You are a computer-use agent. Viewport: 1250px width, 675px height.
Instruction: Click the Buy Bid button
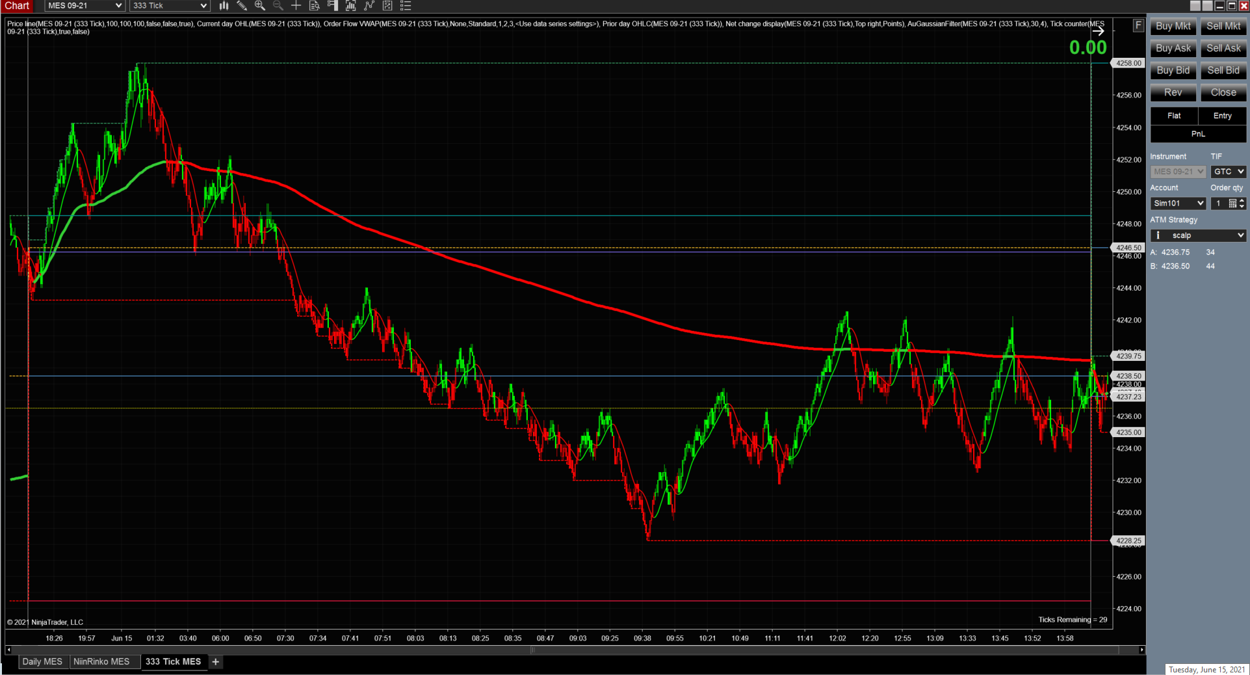[1173, 70]
